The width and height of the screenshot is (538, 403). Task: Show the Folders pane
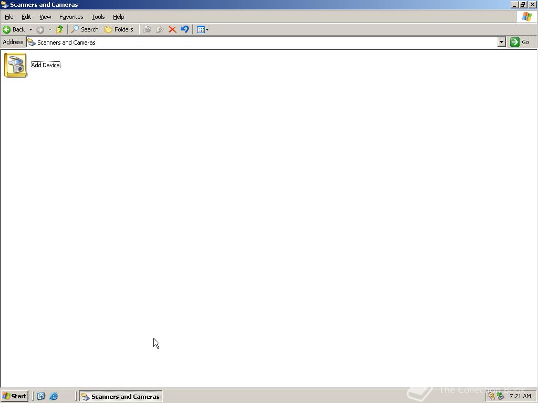(x=119, y=29)
